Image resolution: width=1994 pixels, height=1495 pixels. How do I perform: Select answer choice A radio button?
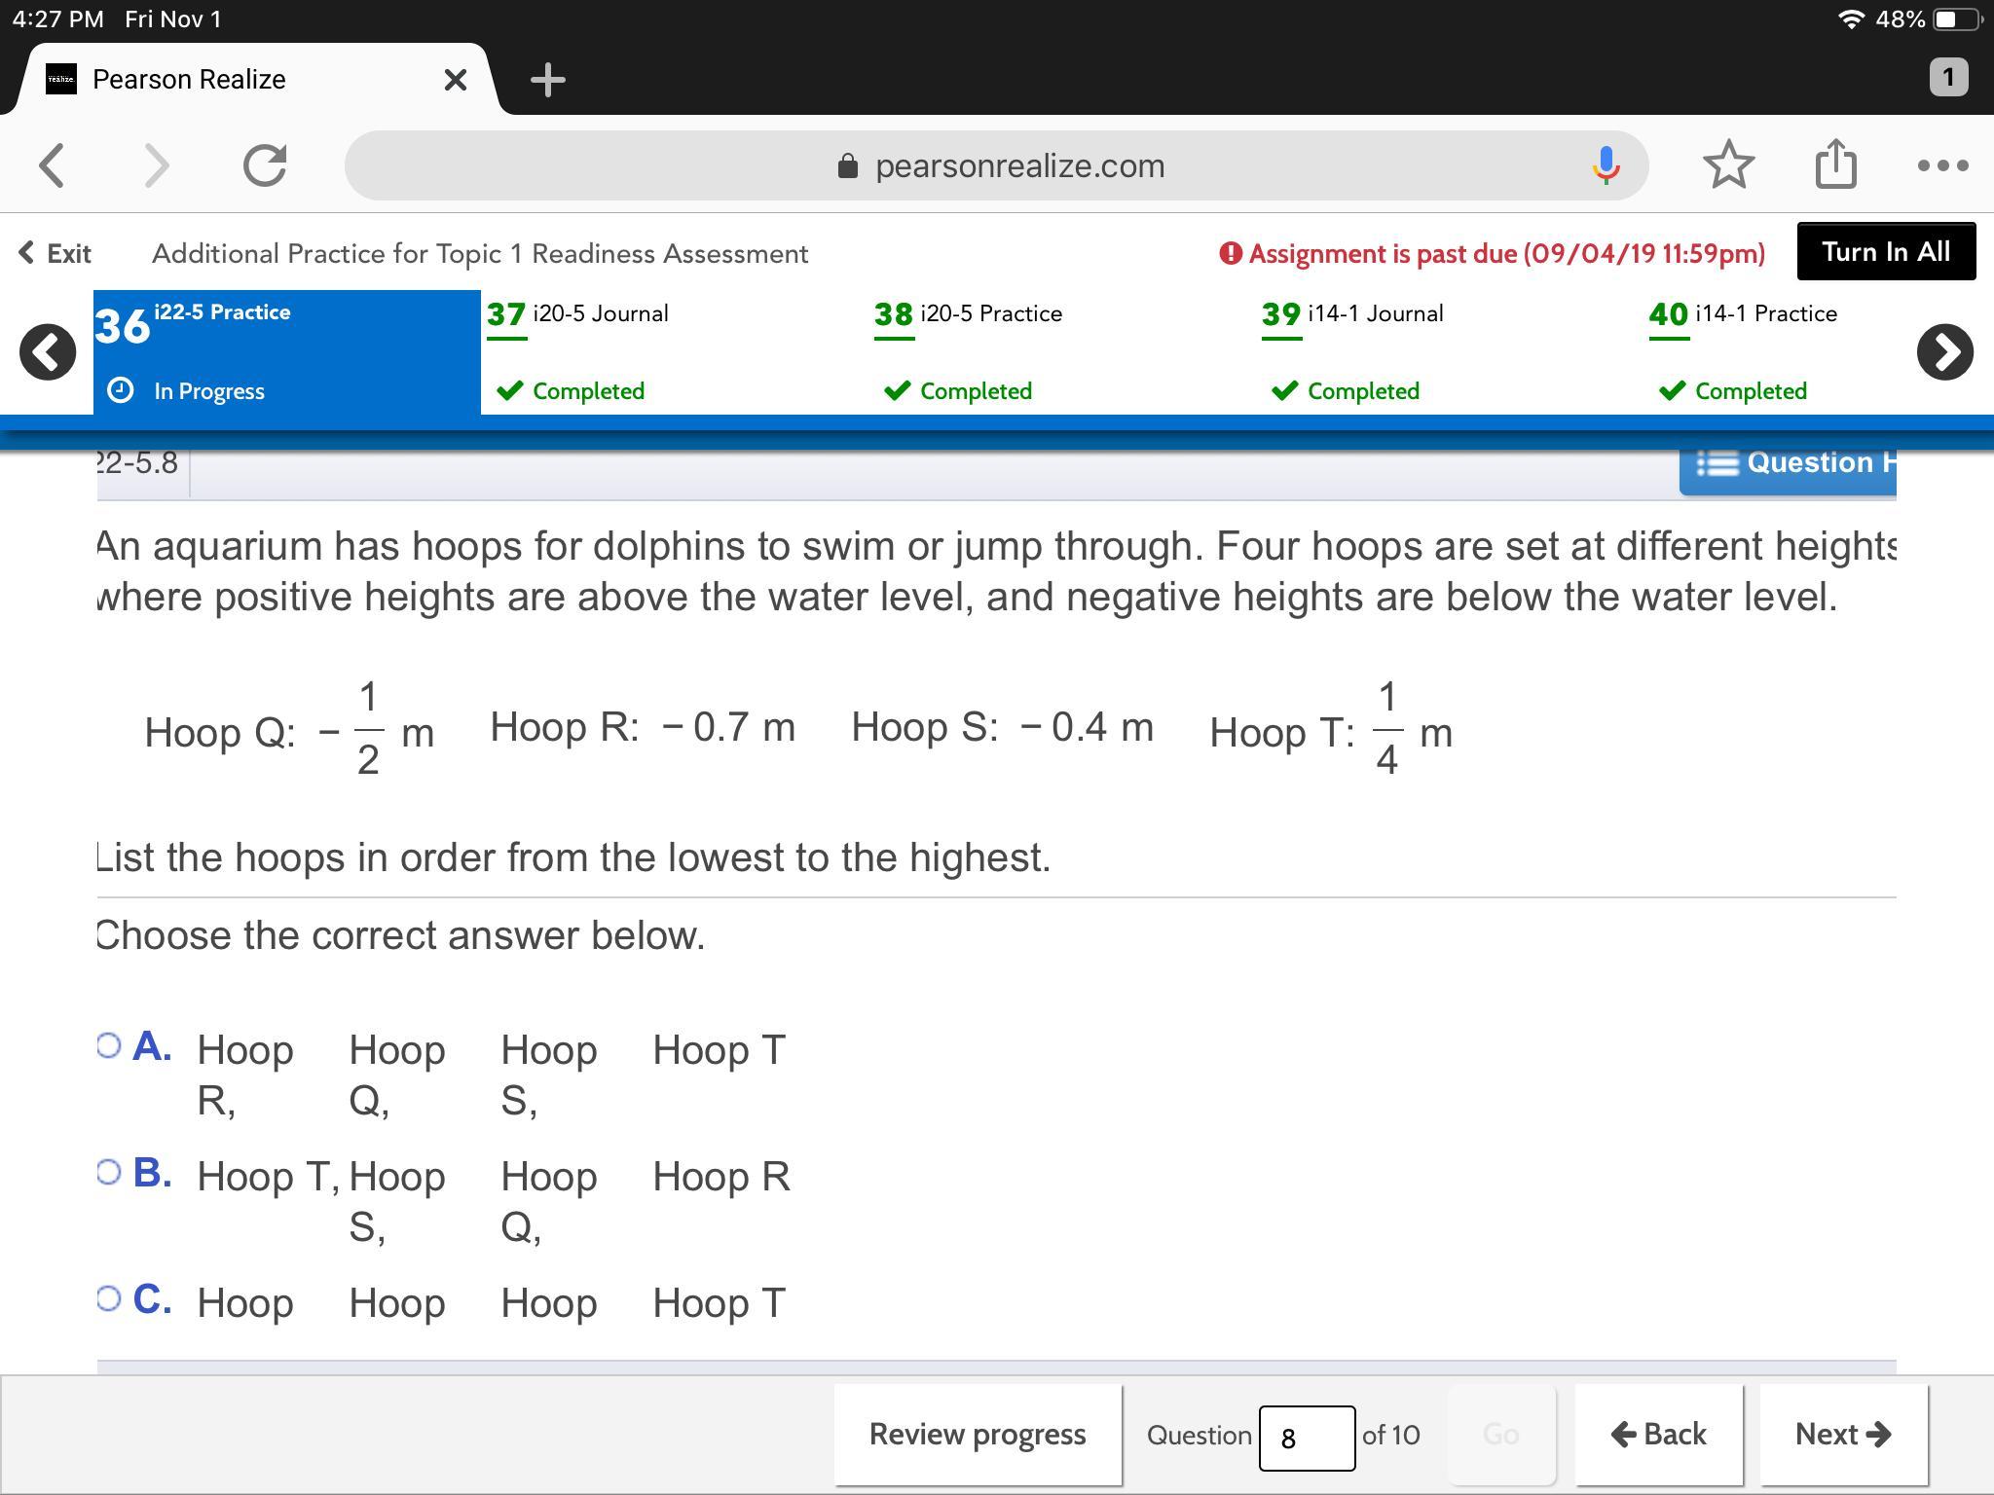pos(109,1046)
